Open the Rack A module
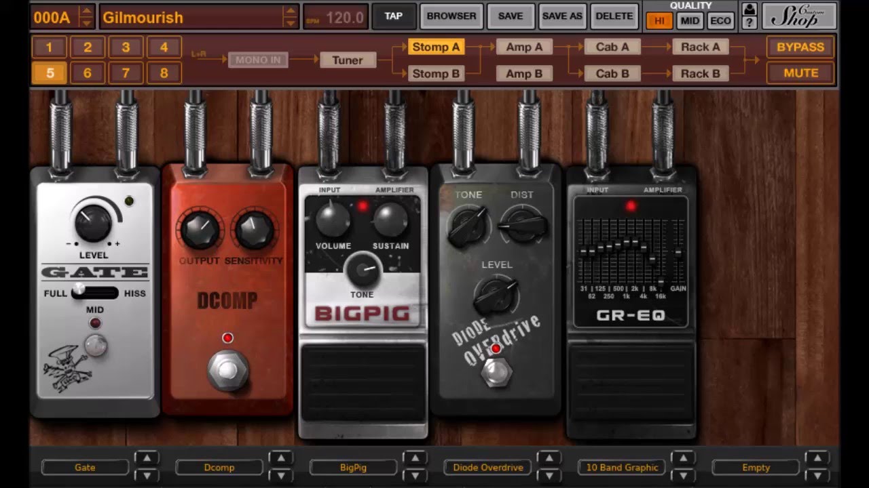The width and height of the screenshot is (869, 488). (x=701, y=47)
